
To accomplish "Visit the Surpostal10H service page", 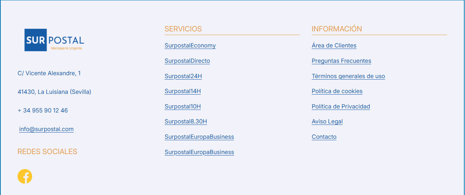I will pyautogui.click(x=182, y=107).
